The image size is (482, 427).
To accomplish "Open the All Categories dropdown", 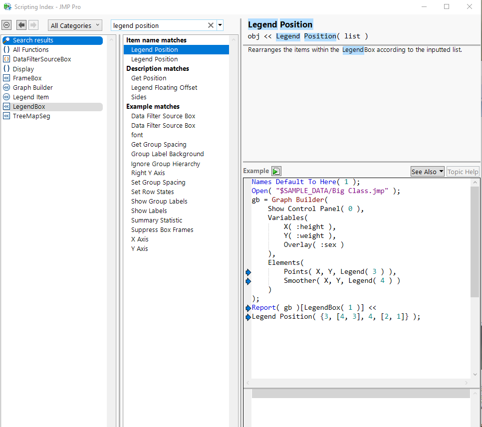I will (x=74, y=24).
